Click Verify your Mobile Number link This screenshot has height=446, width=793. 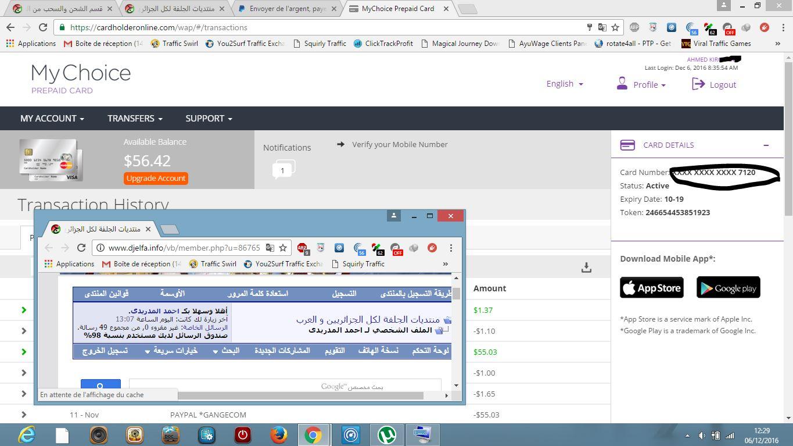tap(400, 144)
